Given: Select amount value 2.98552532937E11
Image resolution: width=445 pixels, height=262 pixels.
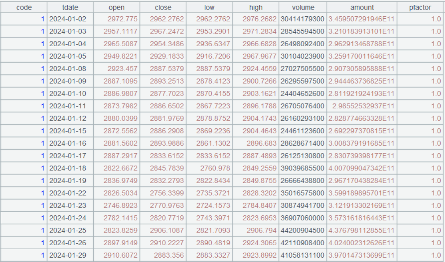Looking at the screenshot, I should [x=362, y=106].
